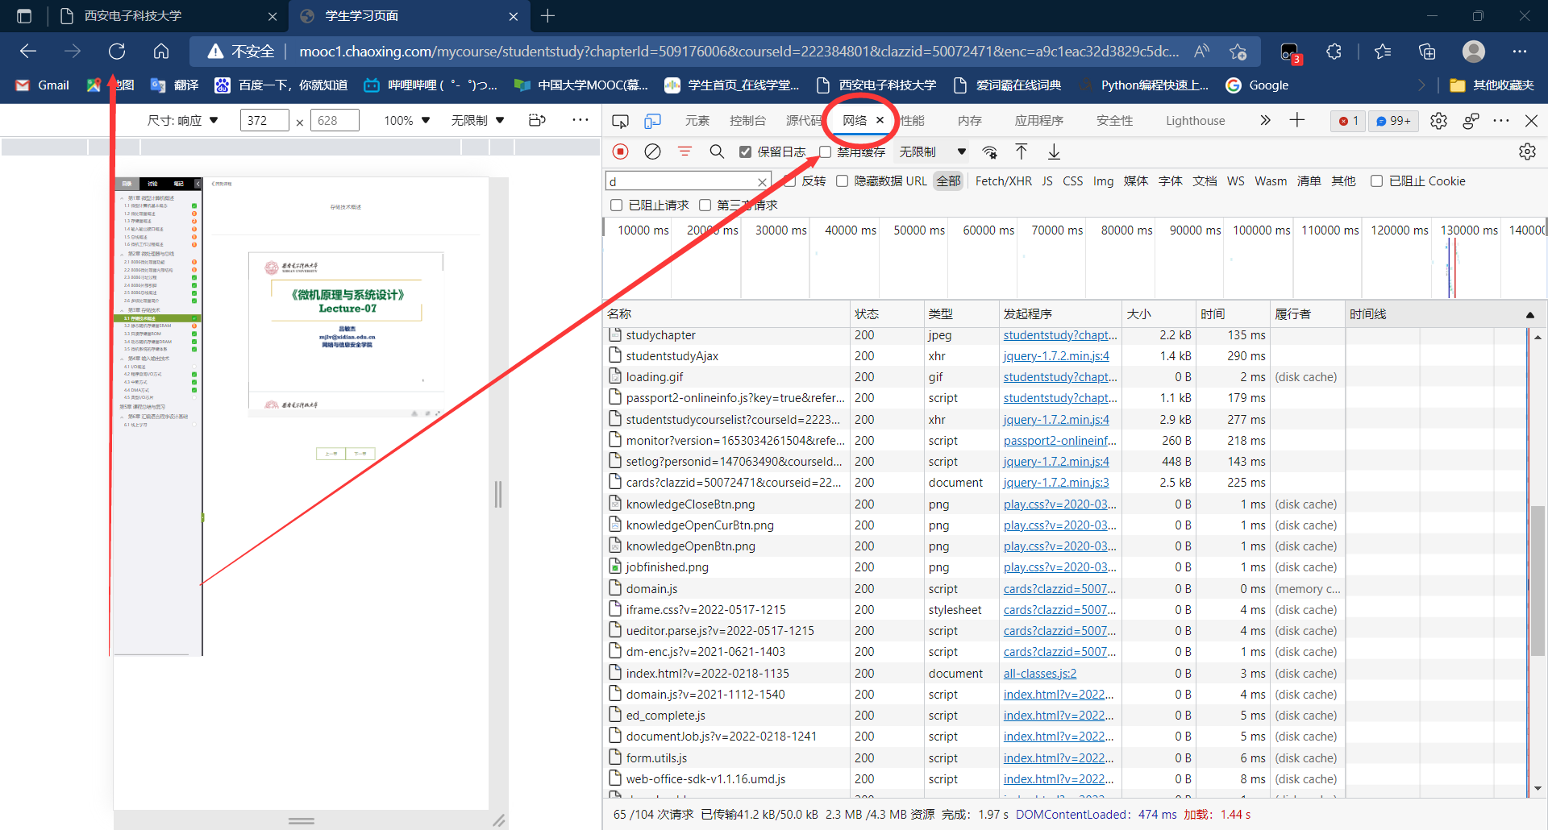
Task: Open device toolbar more options
Action: tap(580, 120)
